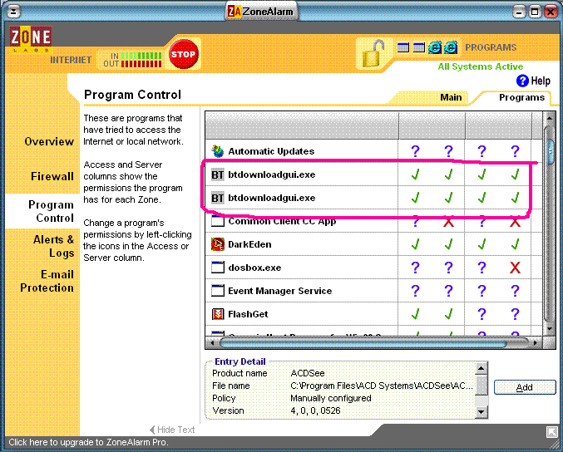The width and height of the screenshot is (563, 452).
Task: Click the bottom-right corner window grip icon
Action: click(551, 432)
